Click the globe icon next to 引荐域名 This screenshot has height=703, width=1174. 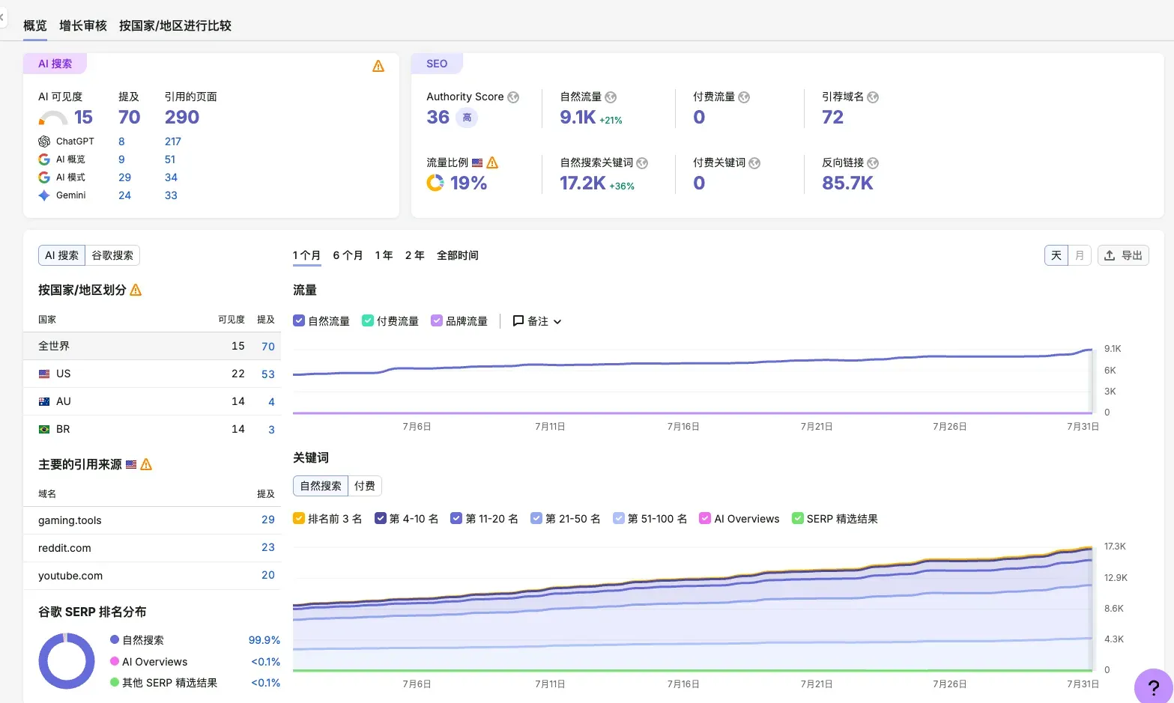[873, 97]
